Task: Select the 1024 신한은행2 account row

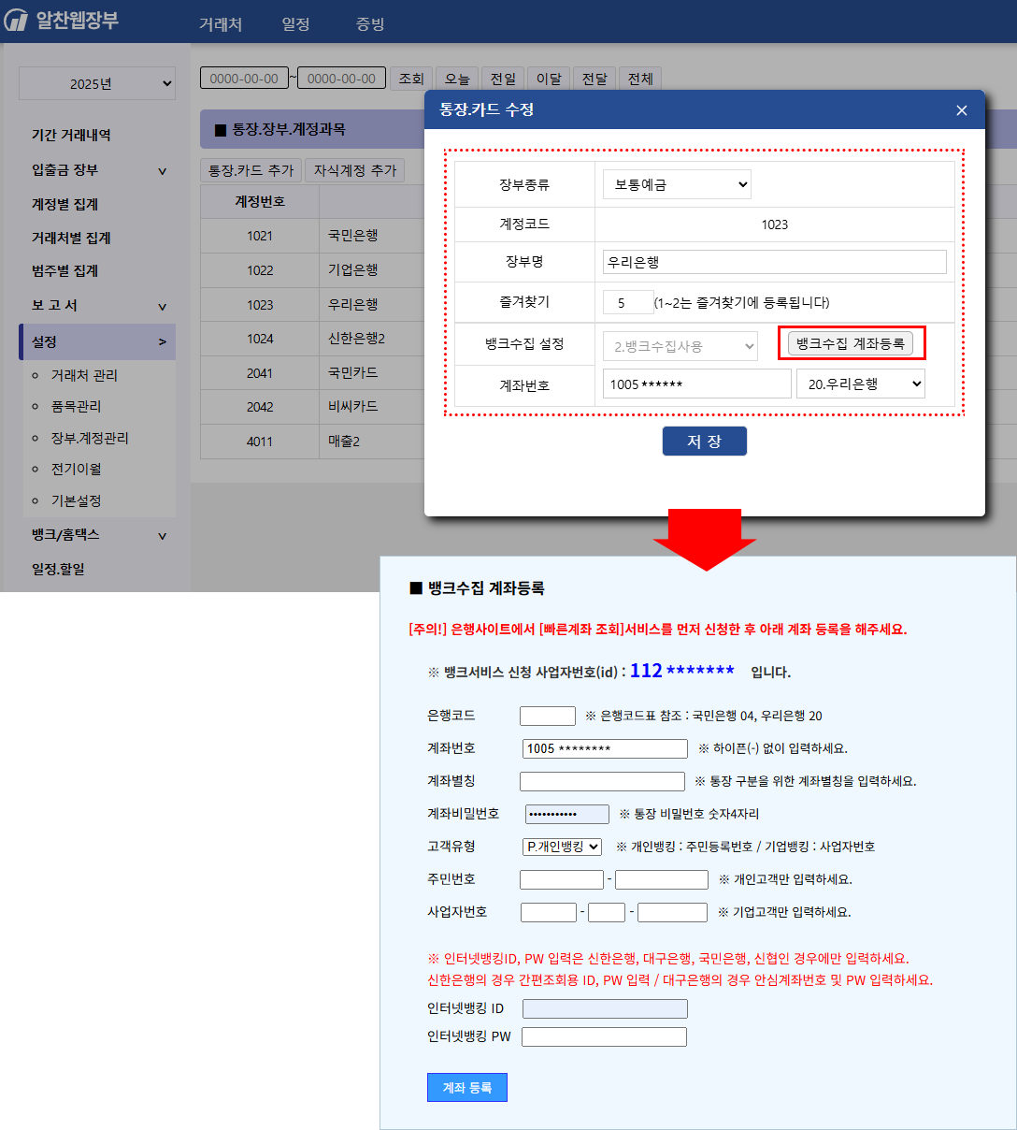Action: pyautogui.click(x=312, y=339)
